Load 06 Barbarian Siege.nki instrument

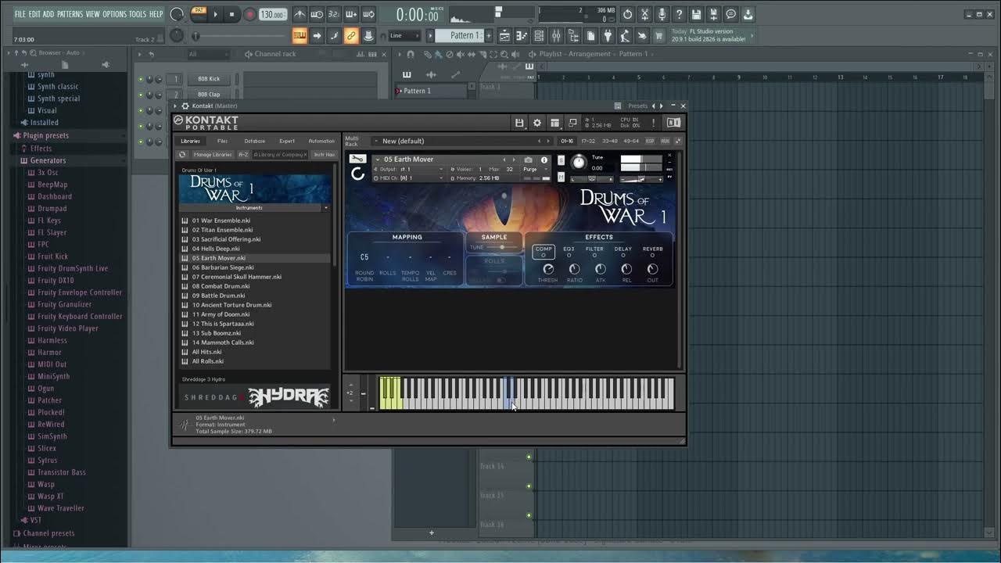tap(223, 267)
